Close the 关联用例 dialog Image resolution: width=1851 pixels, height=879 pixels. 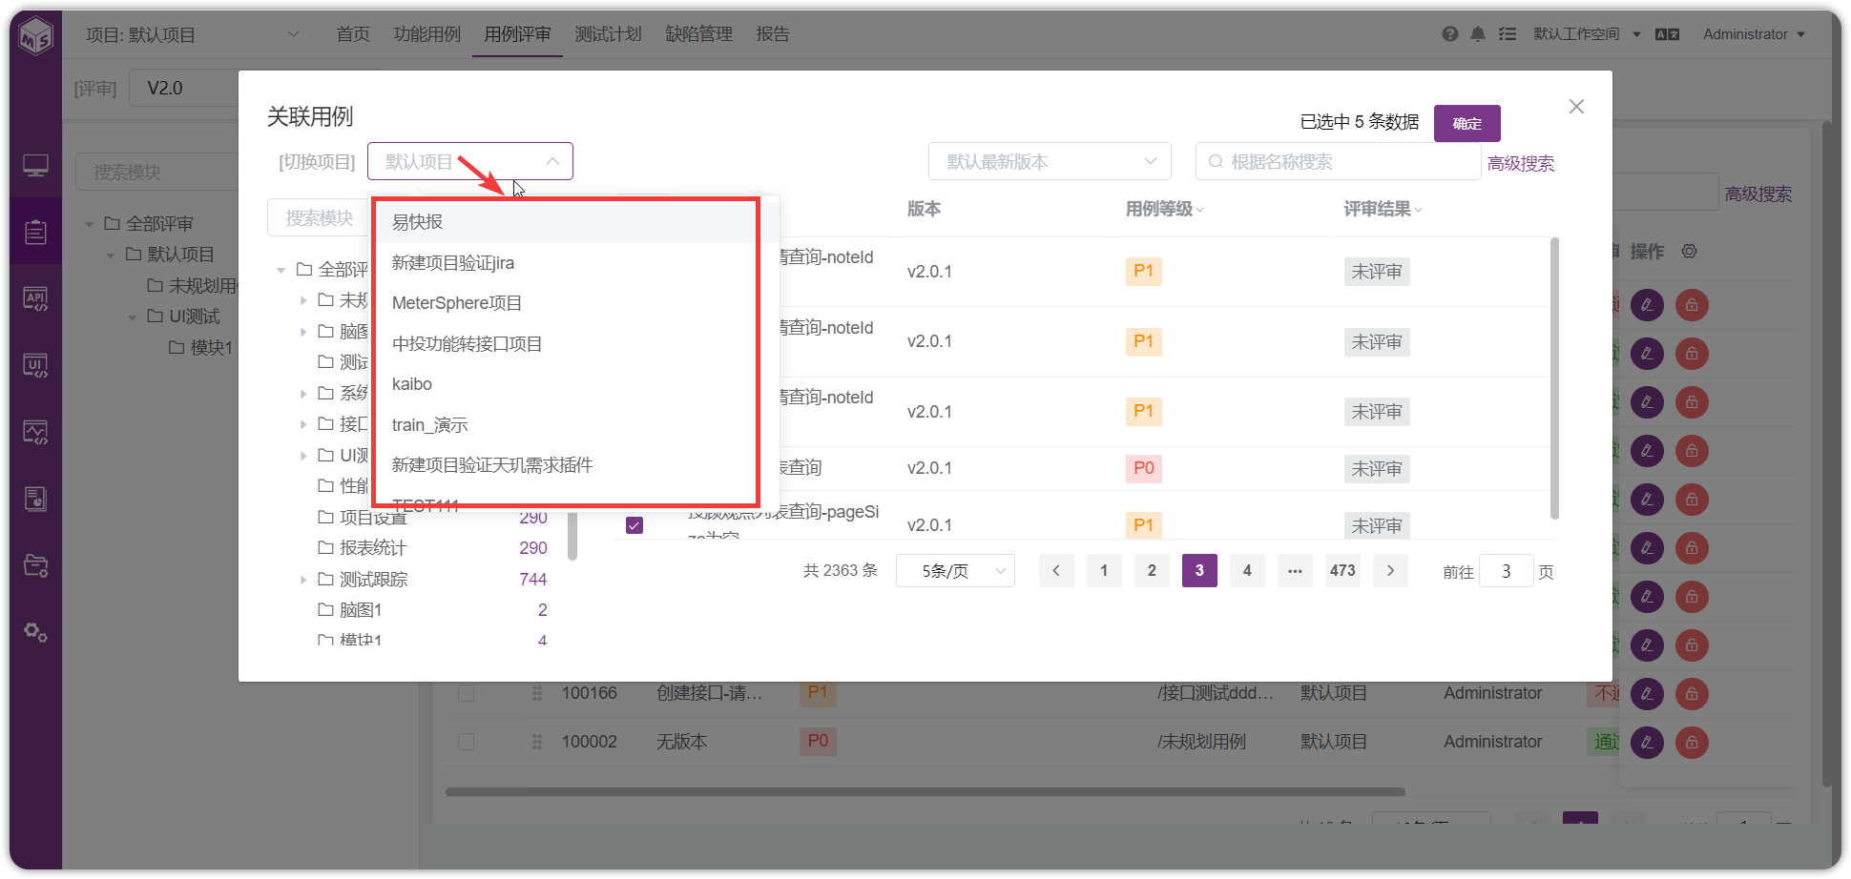pos(1576,107)
